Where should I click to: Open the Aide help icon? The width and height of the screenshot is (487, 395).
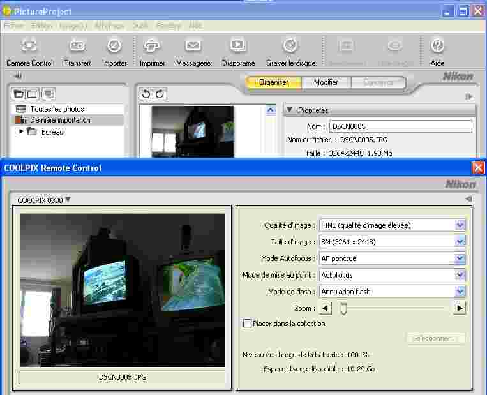[x=437, y=46]
